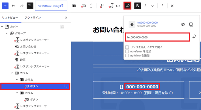
Task: Open more rich text controls dropdown
Action: [x=152, y=6]
